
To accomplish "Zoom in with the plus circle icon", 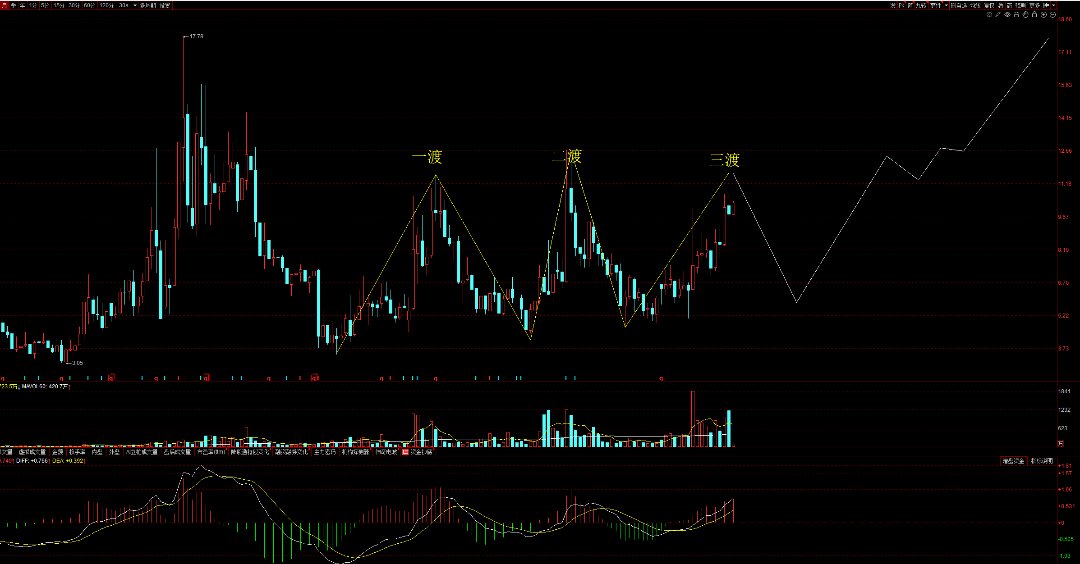I will pyautogui.click(x=1043, y=14).
